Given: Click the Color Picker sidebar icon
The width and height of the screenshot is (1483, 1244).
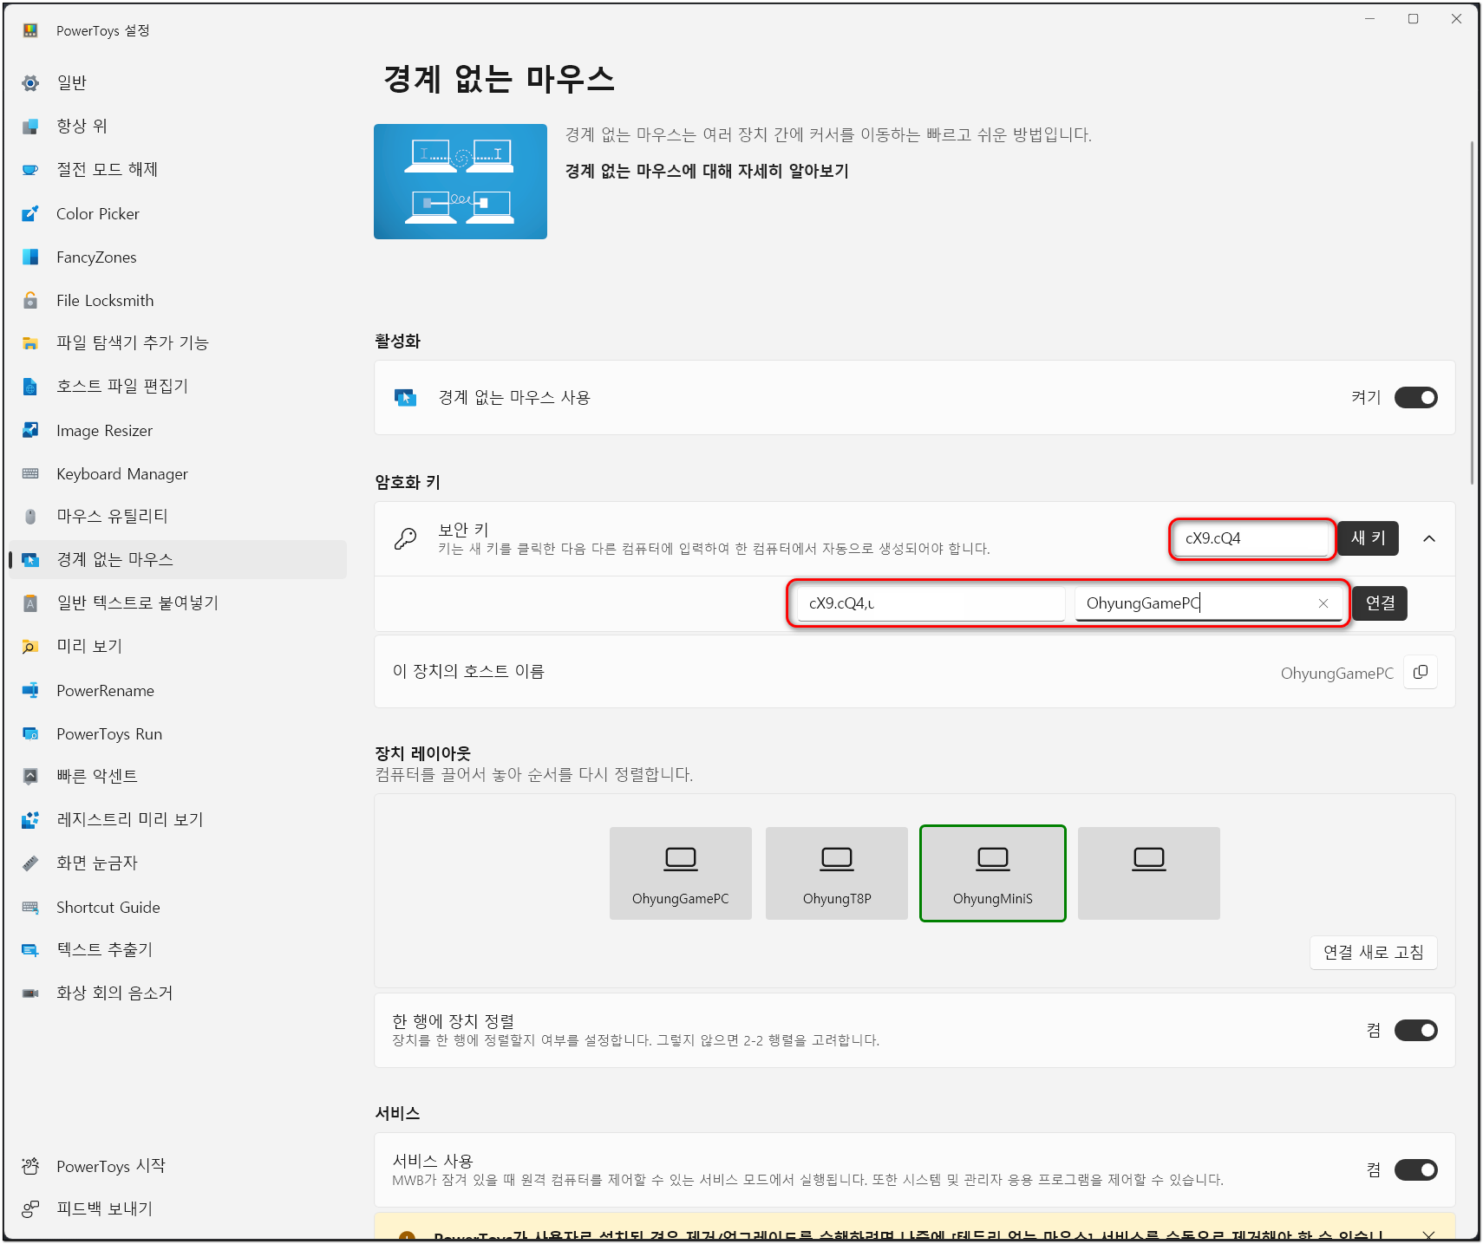Looking at the screenshot, I should [x=30, y=213].
